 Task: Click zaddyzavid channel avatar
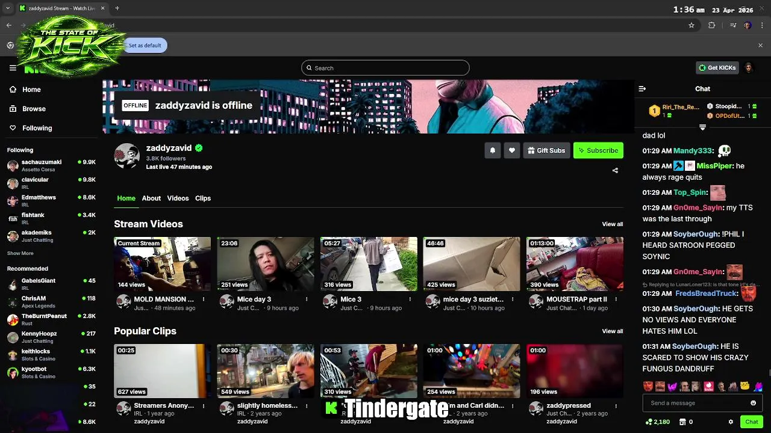127,156
